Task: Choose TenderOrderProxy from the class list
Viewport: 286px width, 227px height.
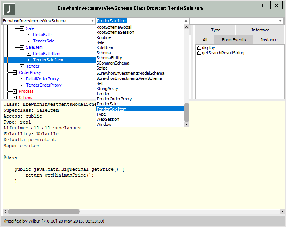Action: [114, 99]
